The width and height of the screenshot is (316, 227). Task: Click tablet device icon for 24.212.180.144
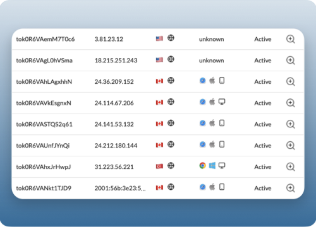[x=222, y=144]
